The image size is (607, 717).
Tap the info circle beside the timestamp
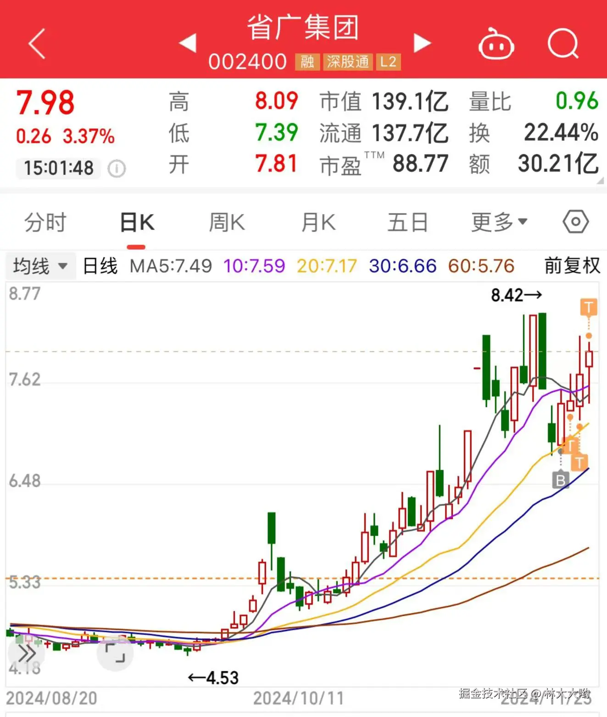coord(116,169)
